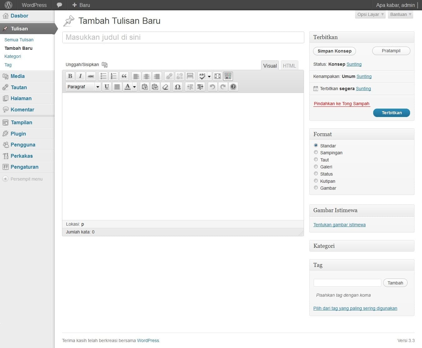The height and width of the screenshot is (348, 422).
Task: Choose the Kutipan format option
Action: point(316,181)
